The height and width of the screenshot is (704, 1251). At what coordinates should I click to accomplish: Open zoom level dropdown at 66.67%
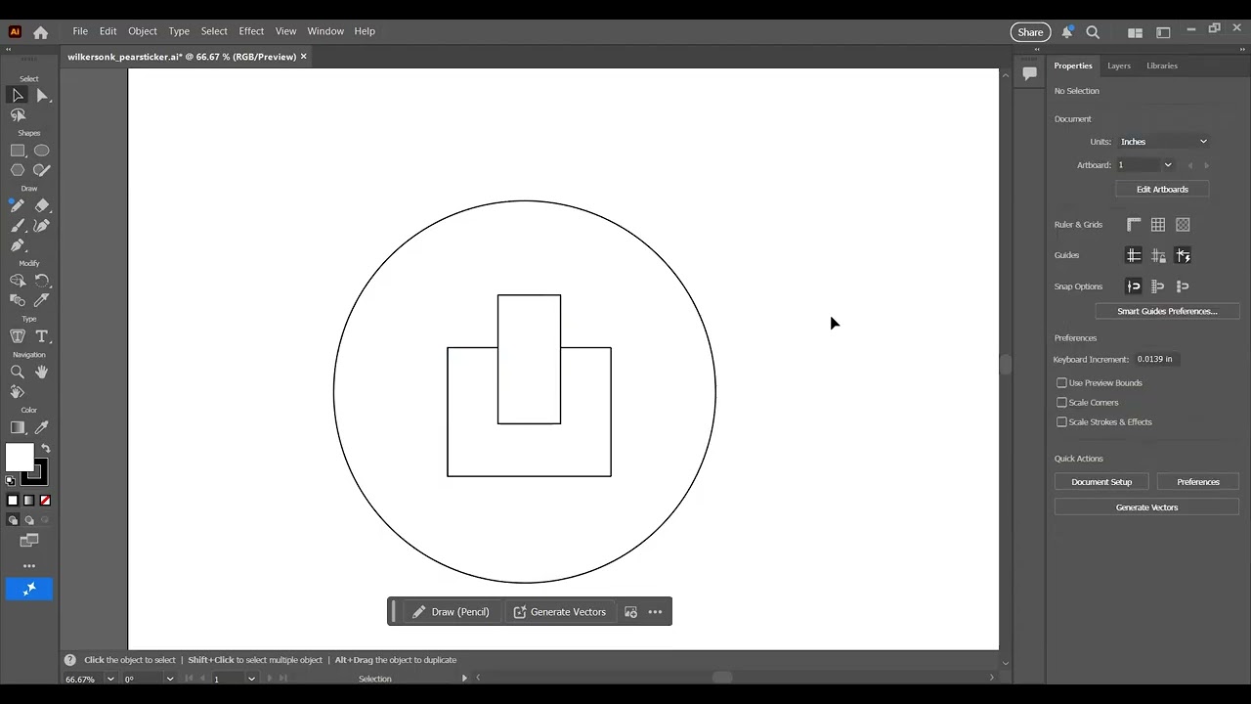click(x=109, y=679)
